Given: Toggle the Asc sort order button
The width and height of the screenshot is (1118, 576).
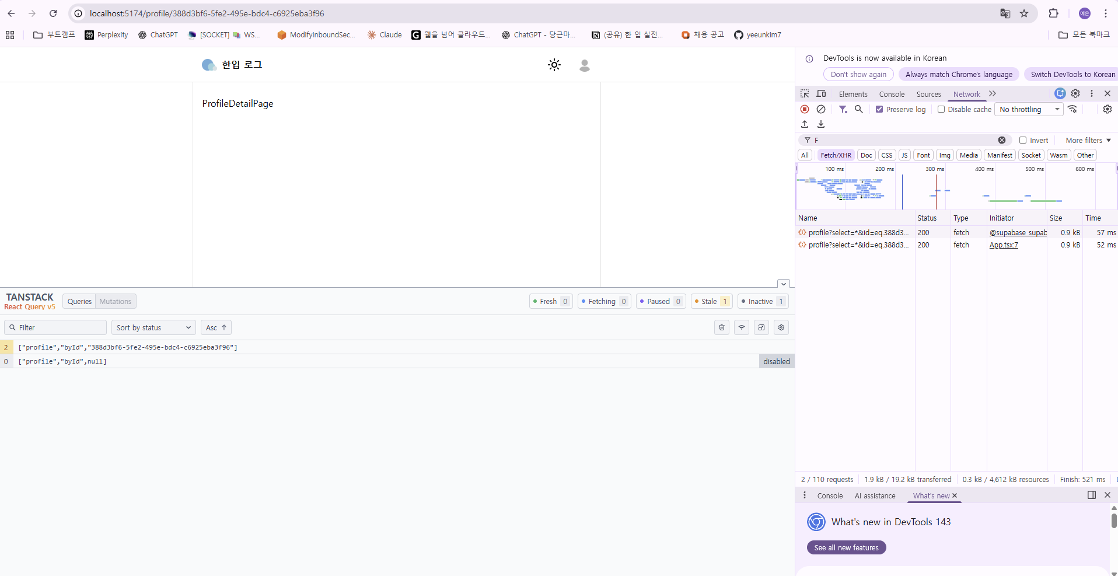Looking at the screenshot, I should 216,327.
